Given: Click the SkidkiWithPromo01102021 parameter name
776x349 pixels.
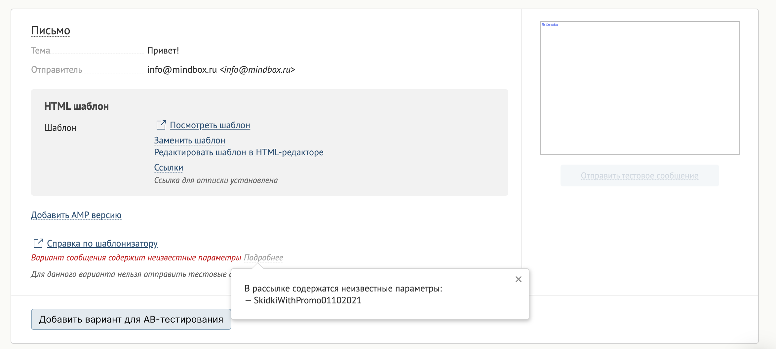Looking at the screenshot, I should pyautogui.click(x=307, y=300).
